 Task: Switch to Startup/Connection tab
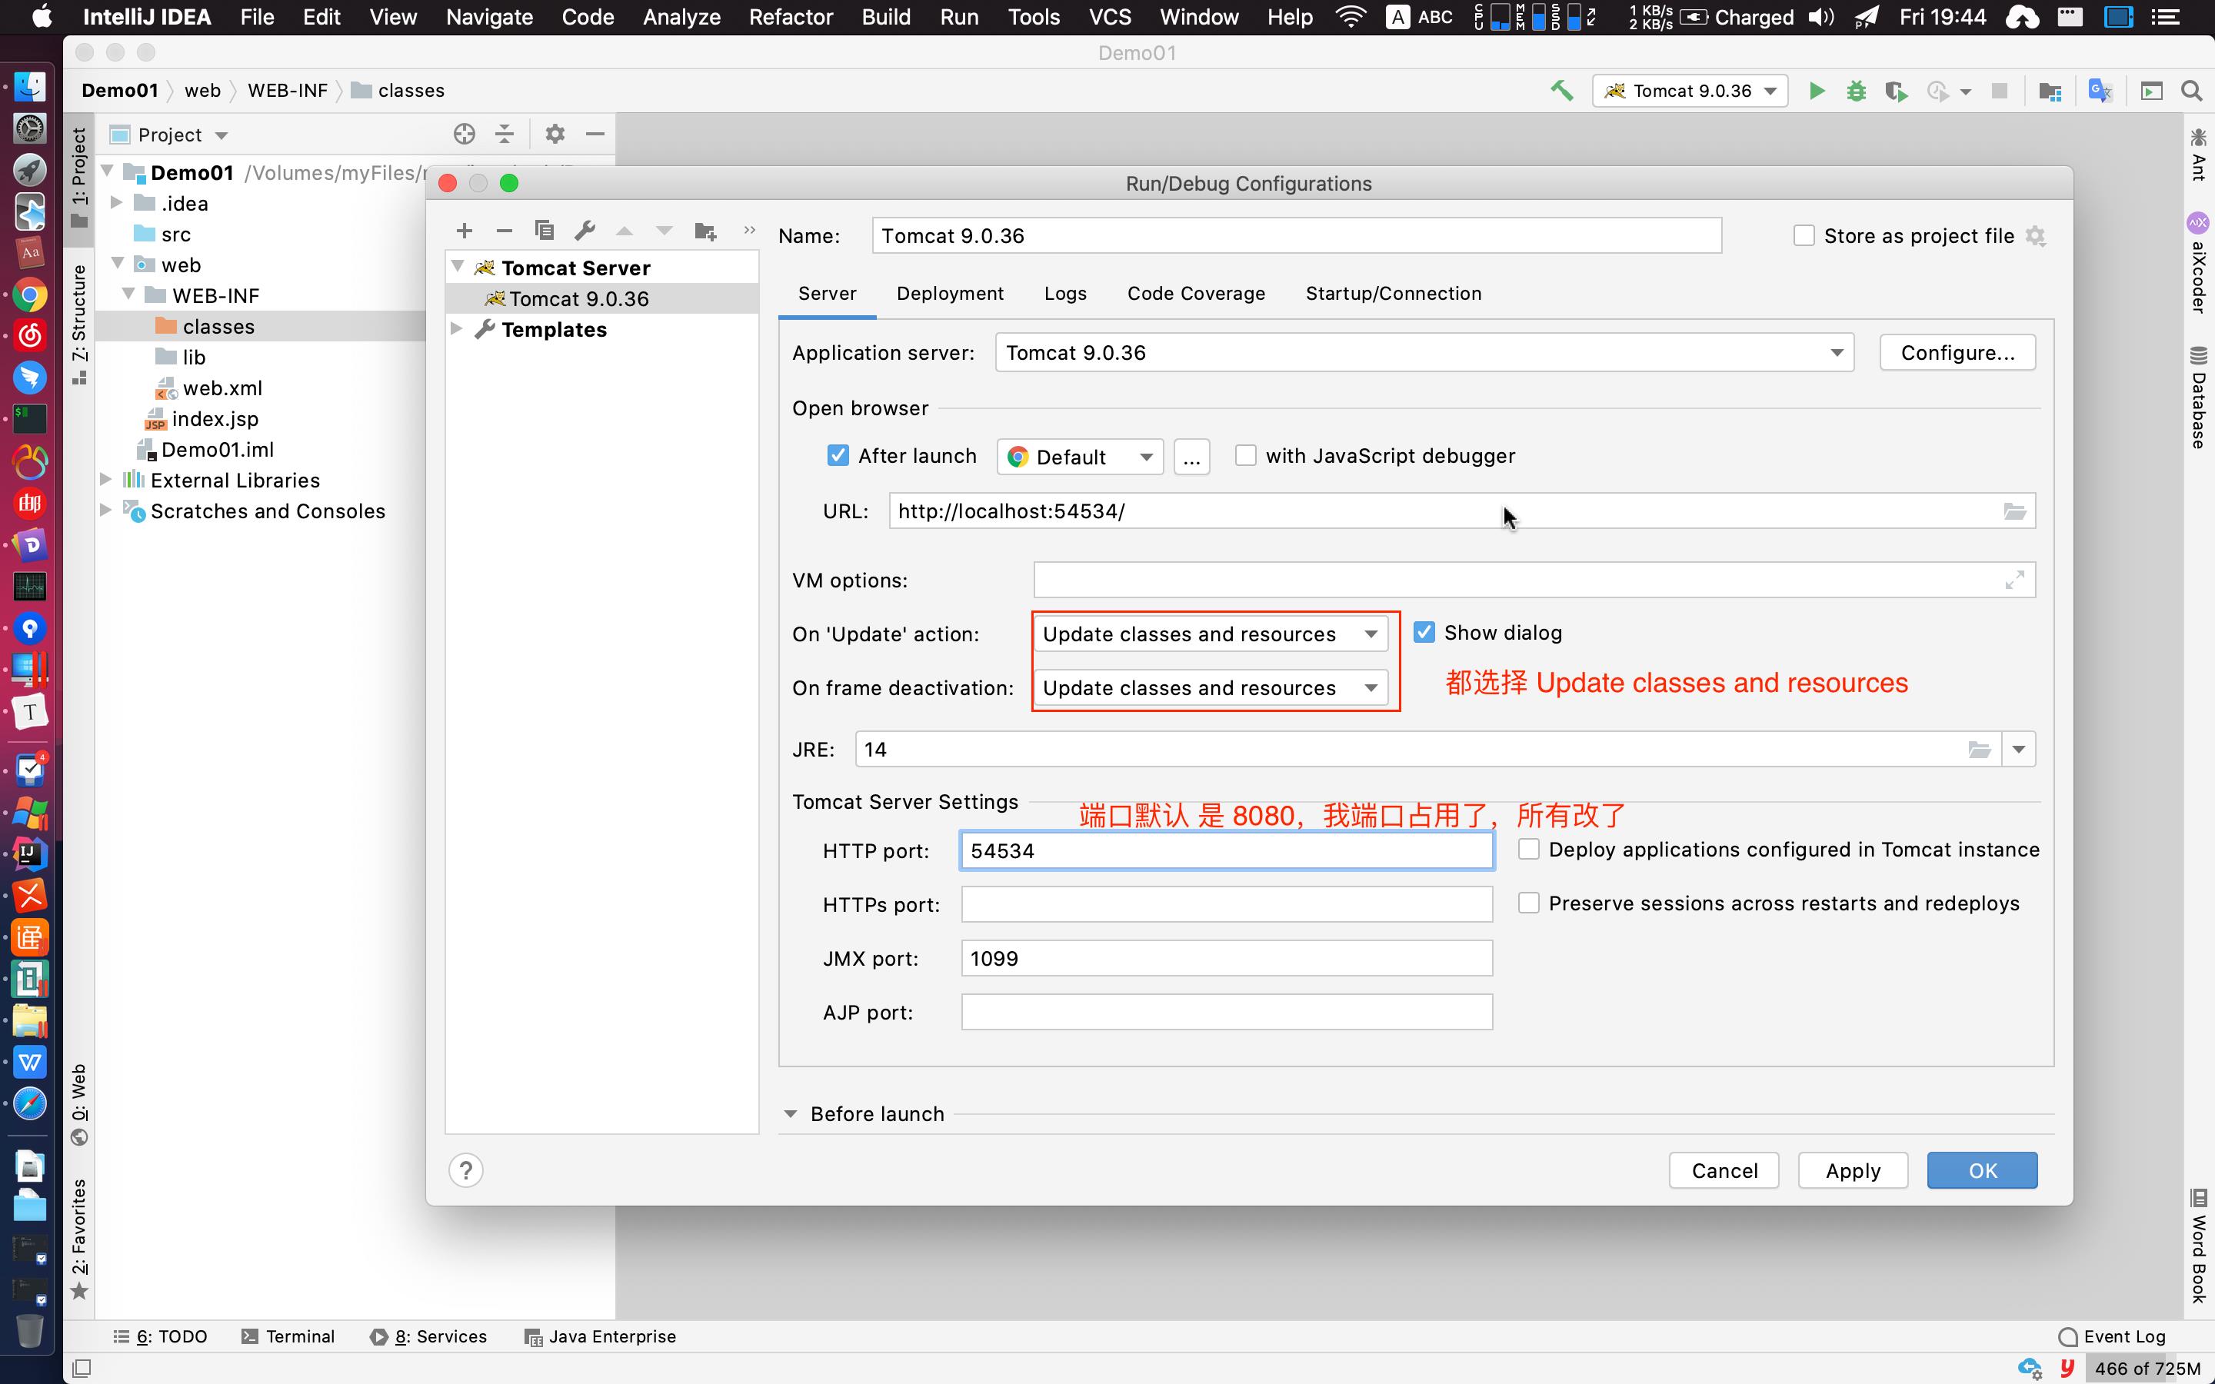click(x=1394, y=294)
